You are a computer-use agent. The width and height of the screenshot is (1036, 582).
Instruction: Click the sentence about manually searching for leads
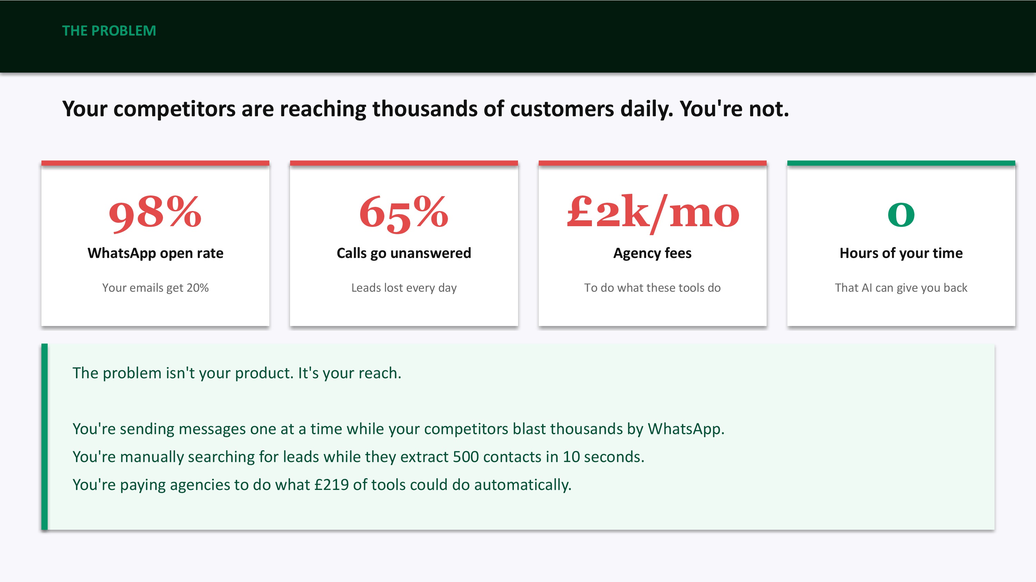358,457
